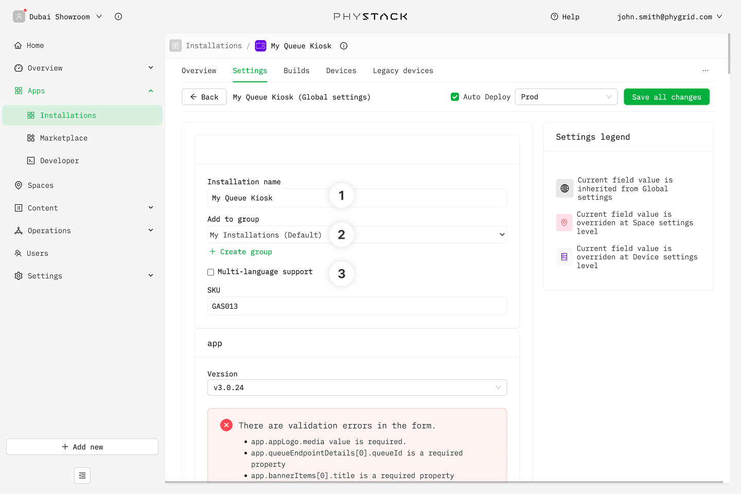741x494 pixels.
Task: Switch to the Builds tab
Action: [296, 70]
